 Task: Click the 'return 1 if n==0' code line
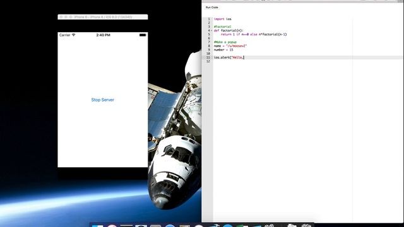tap(254, 35)
